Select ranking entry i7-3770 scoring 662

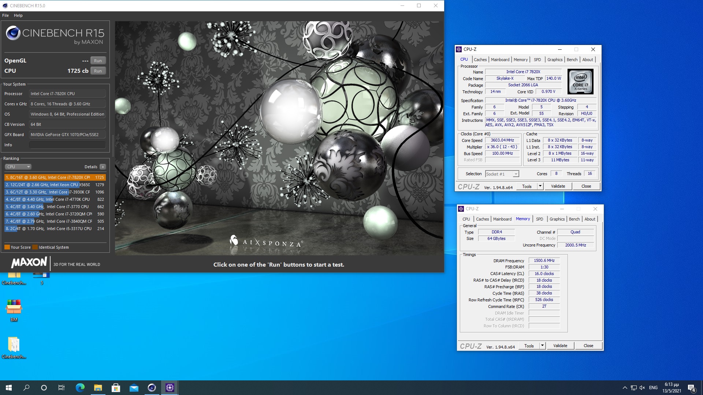(x=55, y=207)
